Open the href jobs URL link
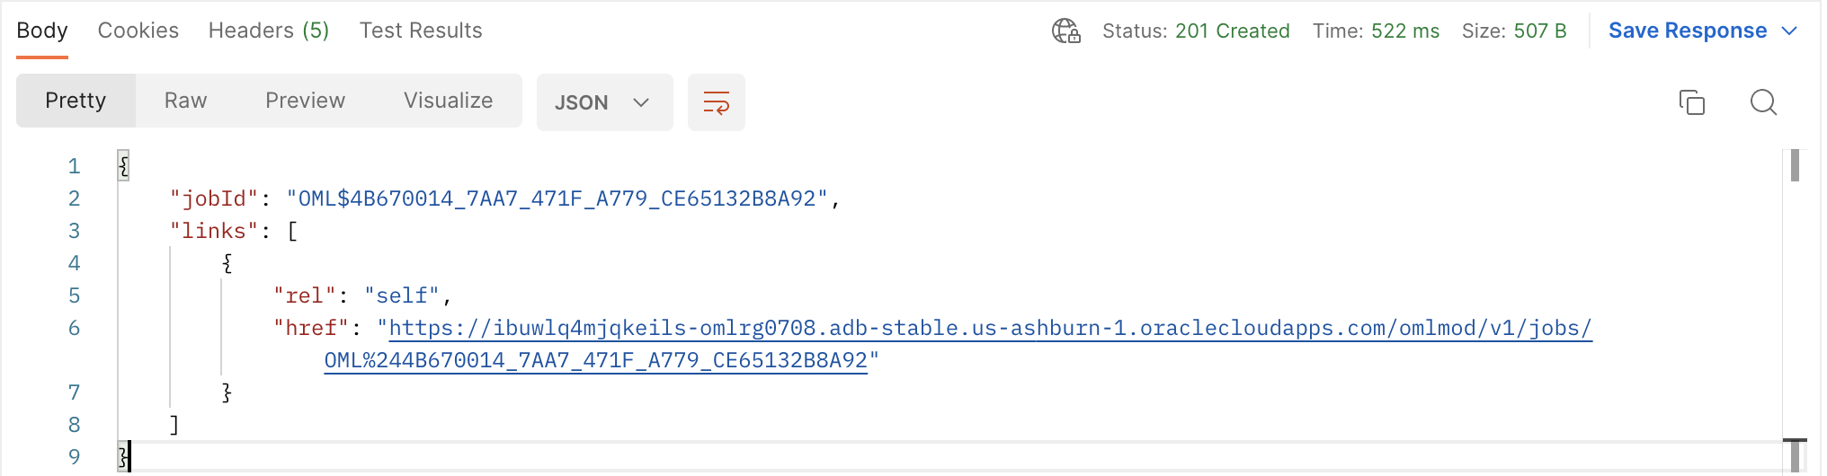The width and height of the screenshot is (1827, 476). click(x=989, y=329)
